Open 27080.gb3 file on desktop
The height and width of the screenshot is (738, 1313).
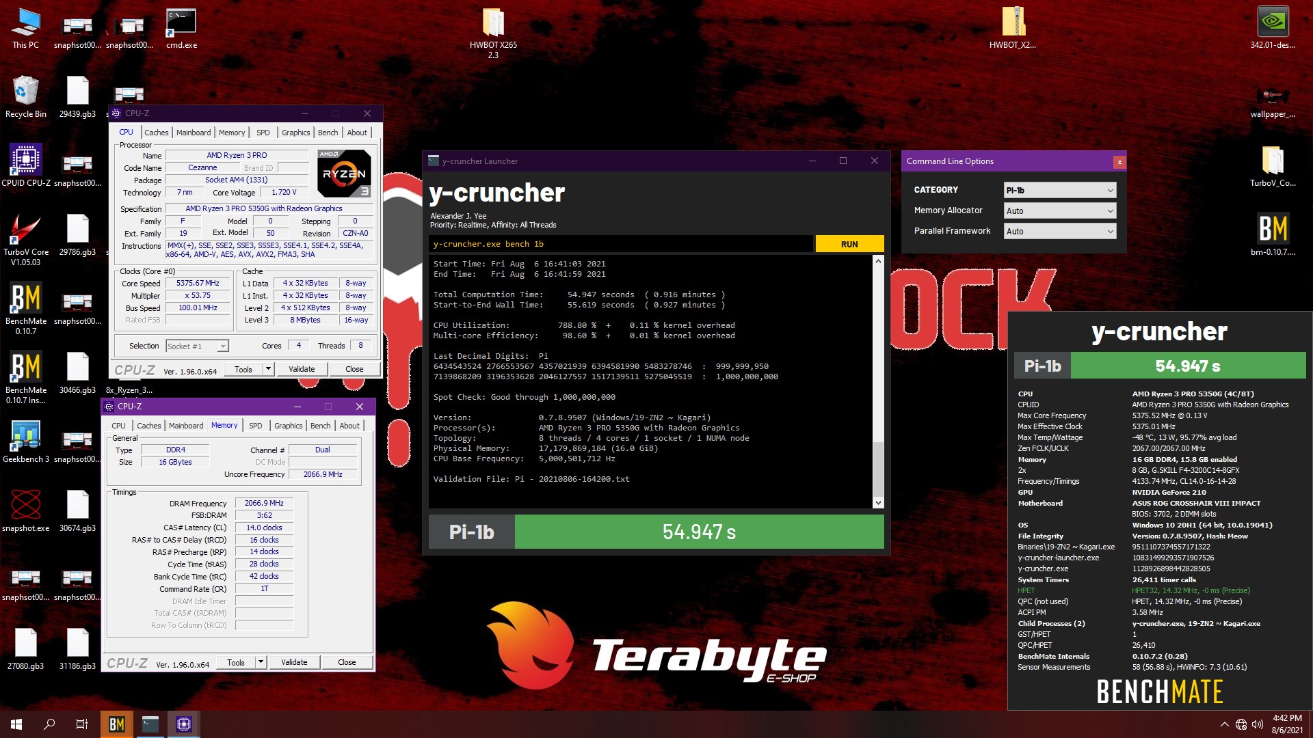click(26, 648)
